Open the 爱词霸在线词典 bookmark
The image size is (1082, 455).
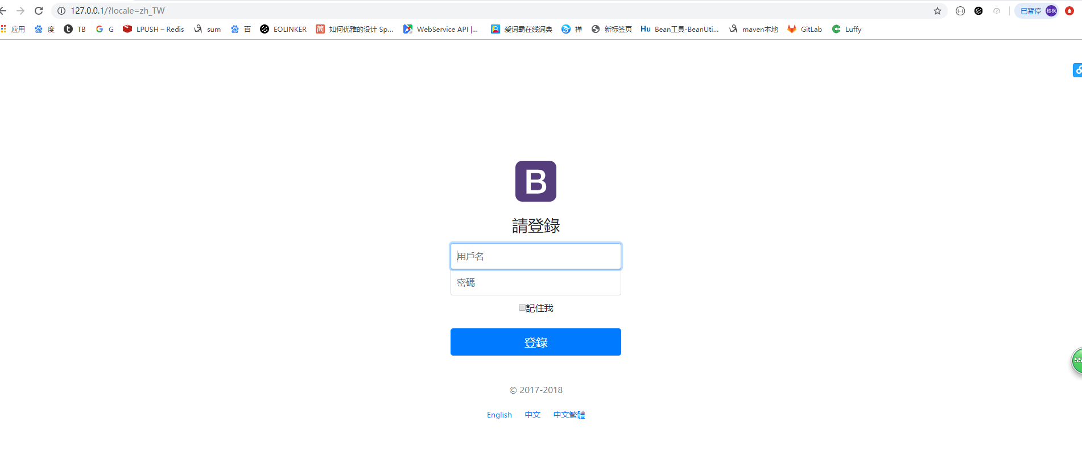[x=522, y=29]
